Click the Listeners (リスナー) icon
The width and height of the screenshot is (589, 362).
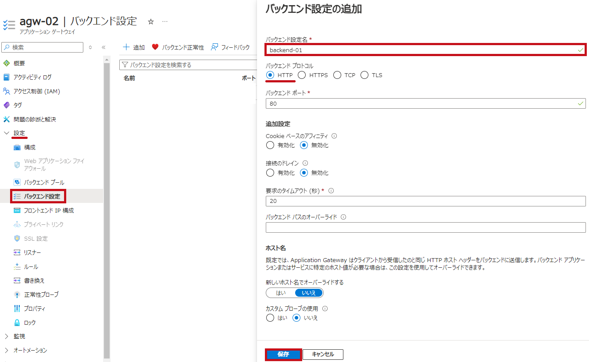point(17,252)
